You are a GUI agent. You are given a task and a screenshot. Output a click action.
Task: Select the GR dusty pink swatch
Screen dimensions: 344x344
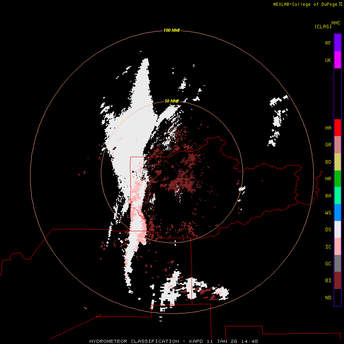[x=338, y=145]
